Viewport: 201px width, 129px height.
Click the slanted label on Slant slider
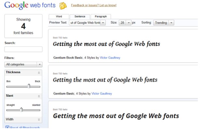(36, 105)
